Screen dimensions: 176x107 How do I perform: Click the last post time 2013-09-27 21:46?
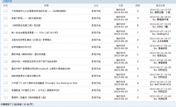(160, 96)
